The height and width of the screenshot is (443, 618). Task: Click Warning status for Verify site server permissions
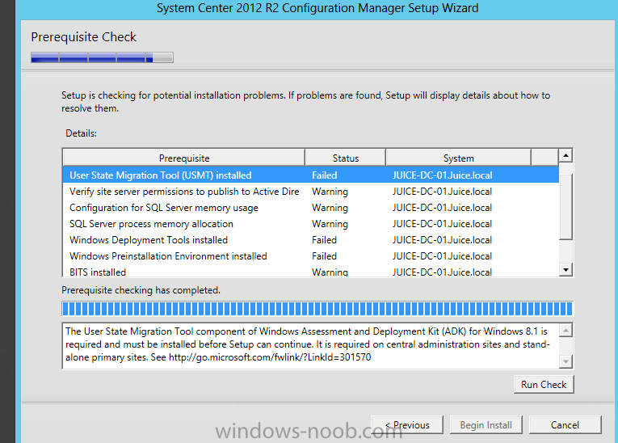[x=330, y=192]
